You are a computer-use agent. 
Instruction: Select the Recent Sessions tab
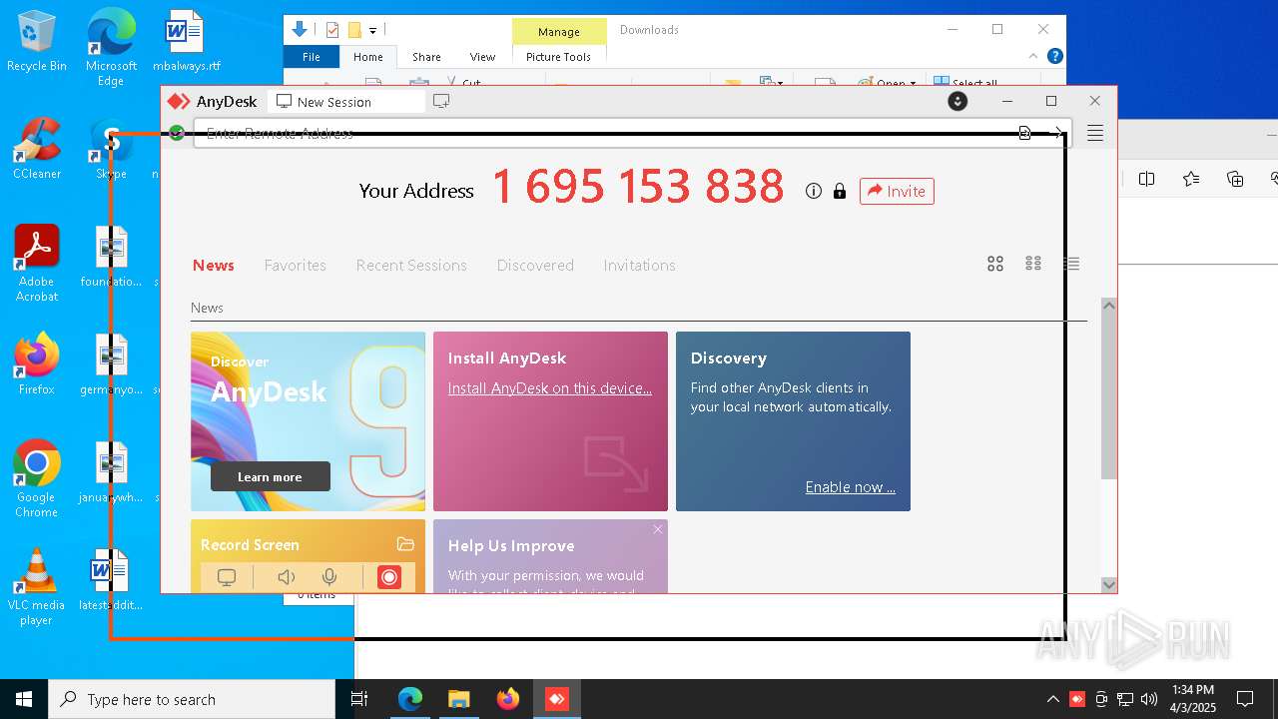(x=411, y=265)
